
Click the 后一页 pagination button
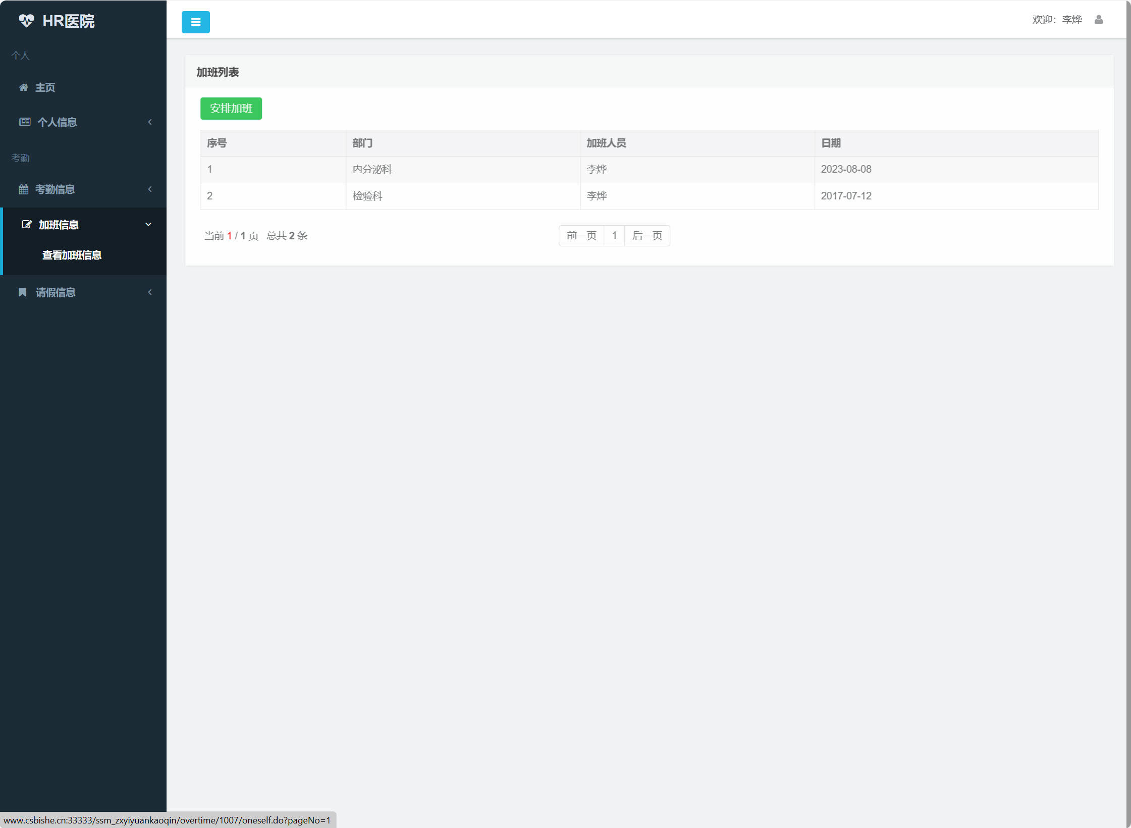tap(647, 236)
